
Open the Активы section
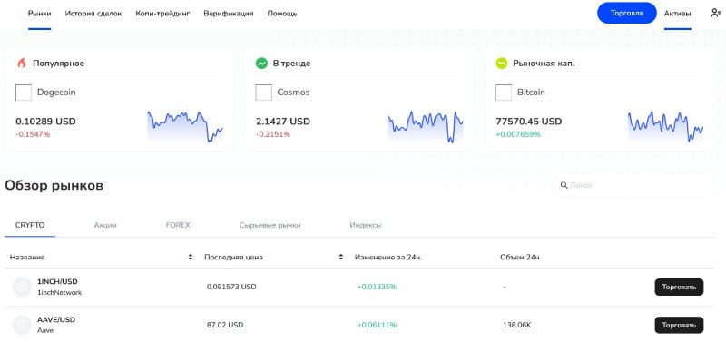tap(677, 14)
